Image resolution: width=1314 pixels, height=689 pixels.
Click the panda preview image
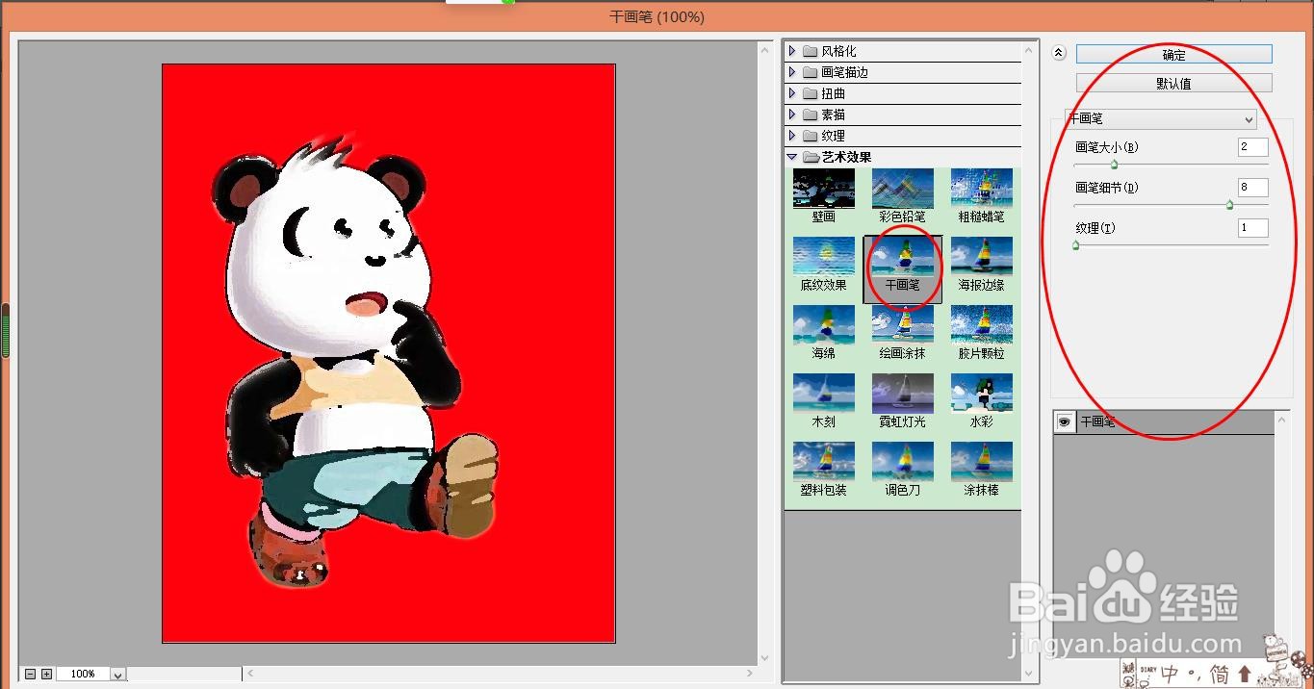389,353
